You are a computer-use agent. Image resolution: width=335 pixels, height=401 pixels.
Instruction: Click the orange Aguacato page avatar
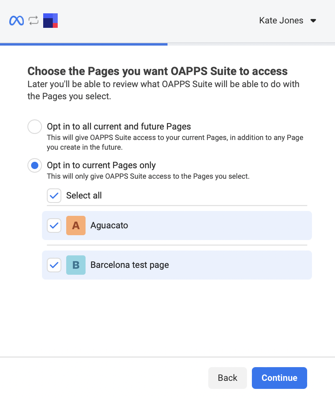pyautogui.click(x=76, y=226)
